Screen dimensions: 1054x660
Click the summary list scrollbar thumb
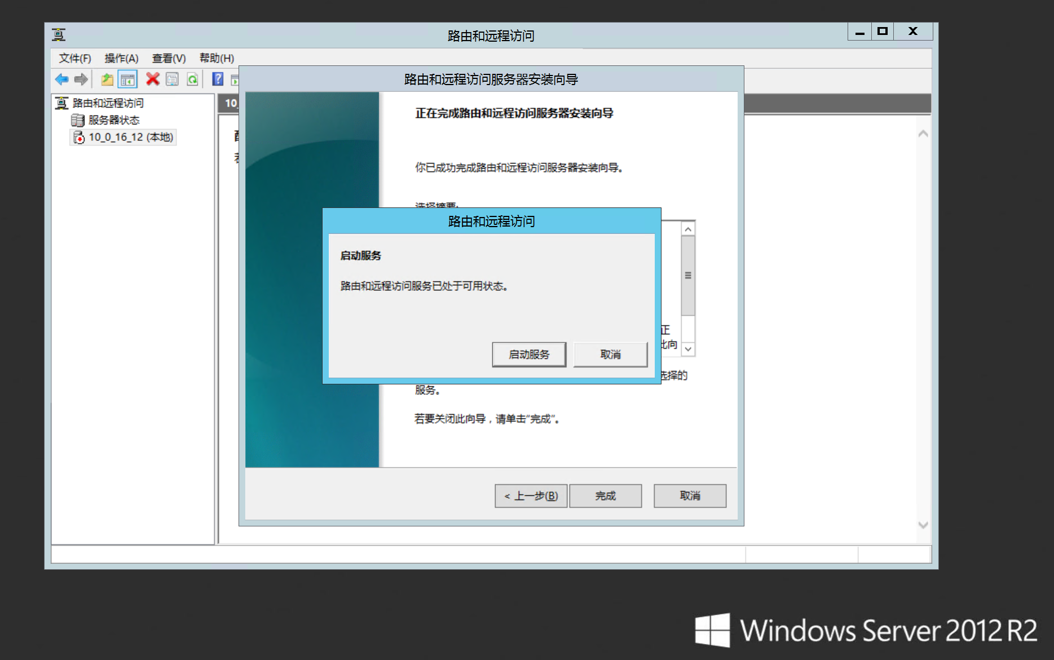coord(688,276)
